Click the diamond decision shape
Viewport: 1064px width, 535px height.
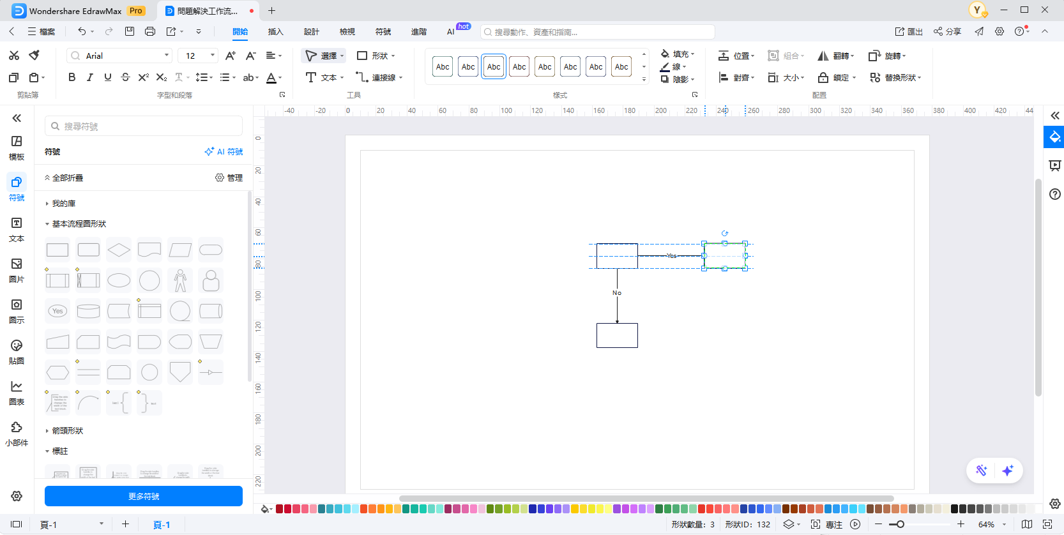click(119, 250)
